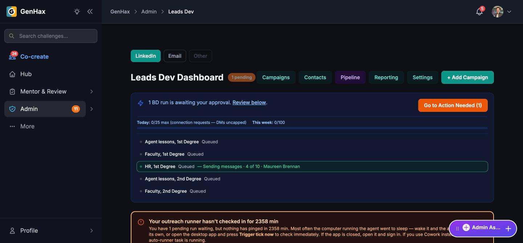Click the GenHax logo icon
523x243 pixels.
(x=12, y=12)
